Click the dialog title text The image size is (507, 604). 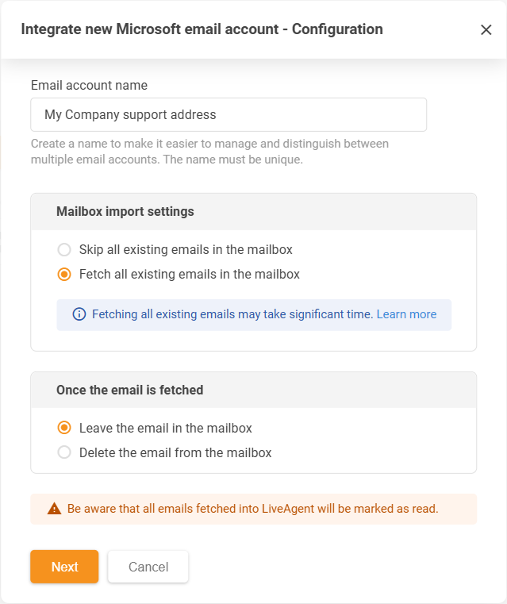[202, 30]
